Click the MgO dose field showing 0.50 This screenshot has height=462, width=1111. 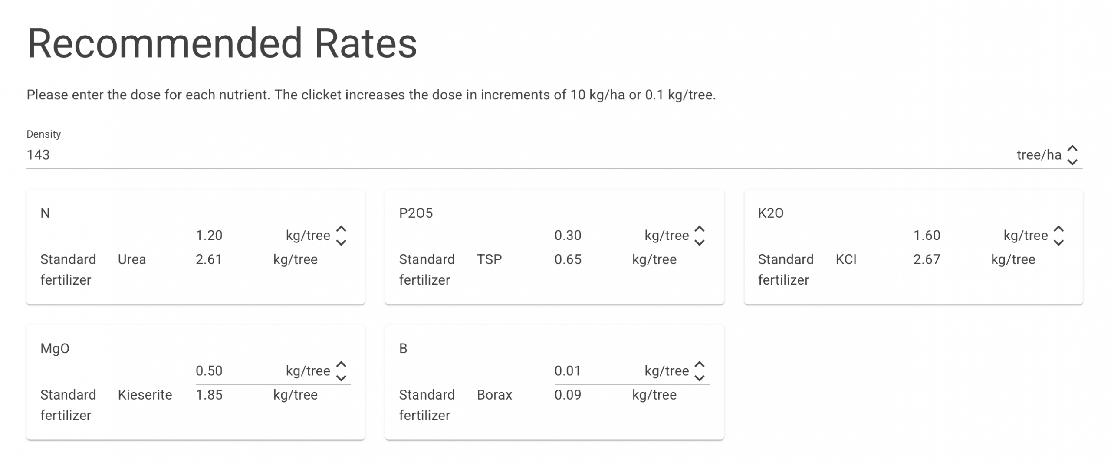(234, 371)
